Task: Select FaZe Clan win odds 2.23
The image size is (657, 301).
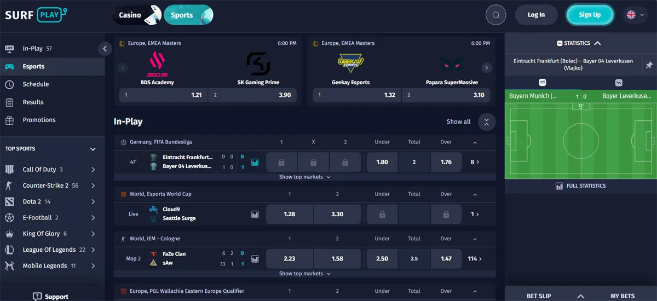Action: tap(290, 259)
